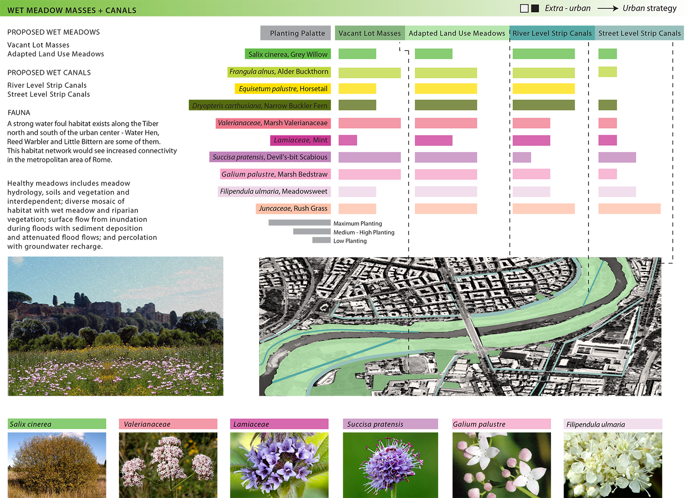694x498 pixels.
Task: Select the Planting Palatte header
Action: (296, 33)
